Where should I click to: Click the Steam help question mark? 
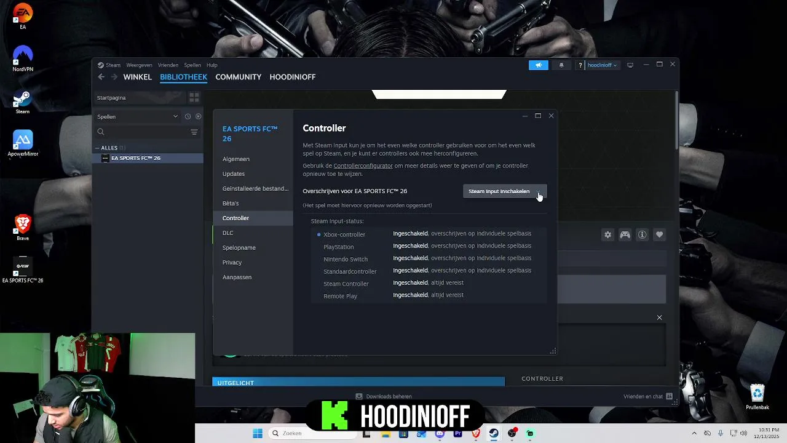pos(580,65)
